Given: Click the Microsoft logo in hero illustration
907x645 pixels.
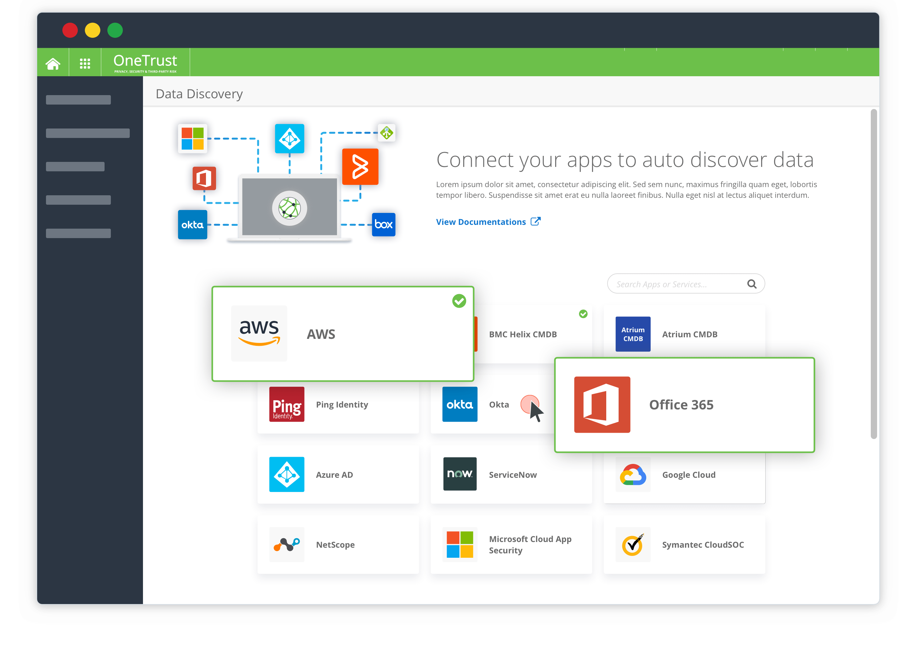Looking at the screenshot, I should [192, 138].
